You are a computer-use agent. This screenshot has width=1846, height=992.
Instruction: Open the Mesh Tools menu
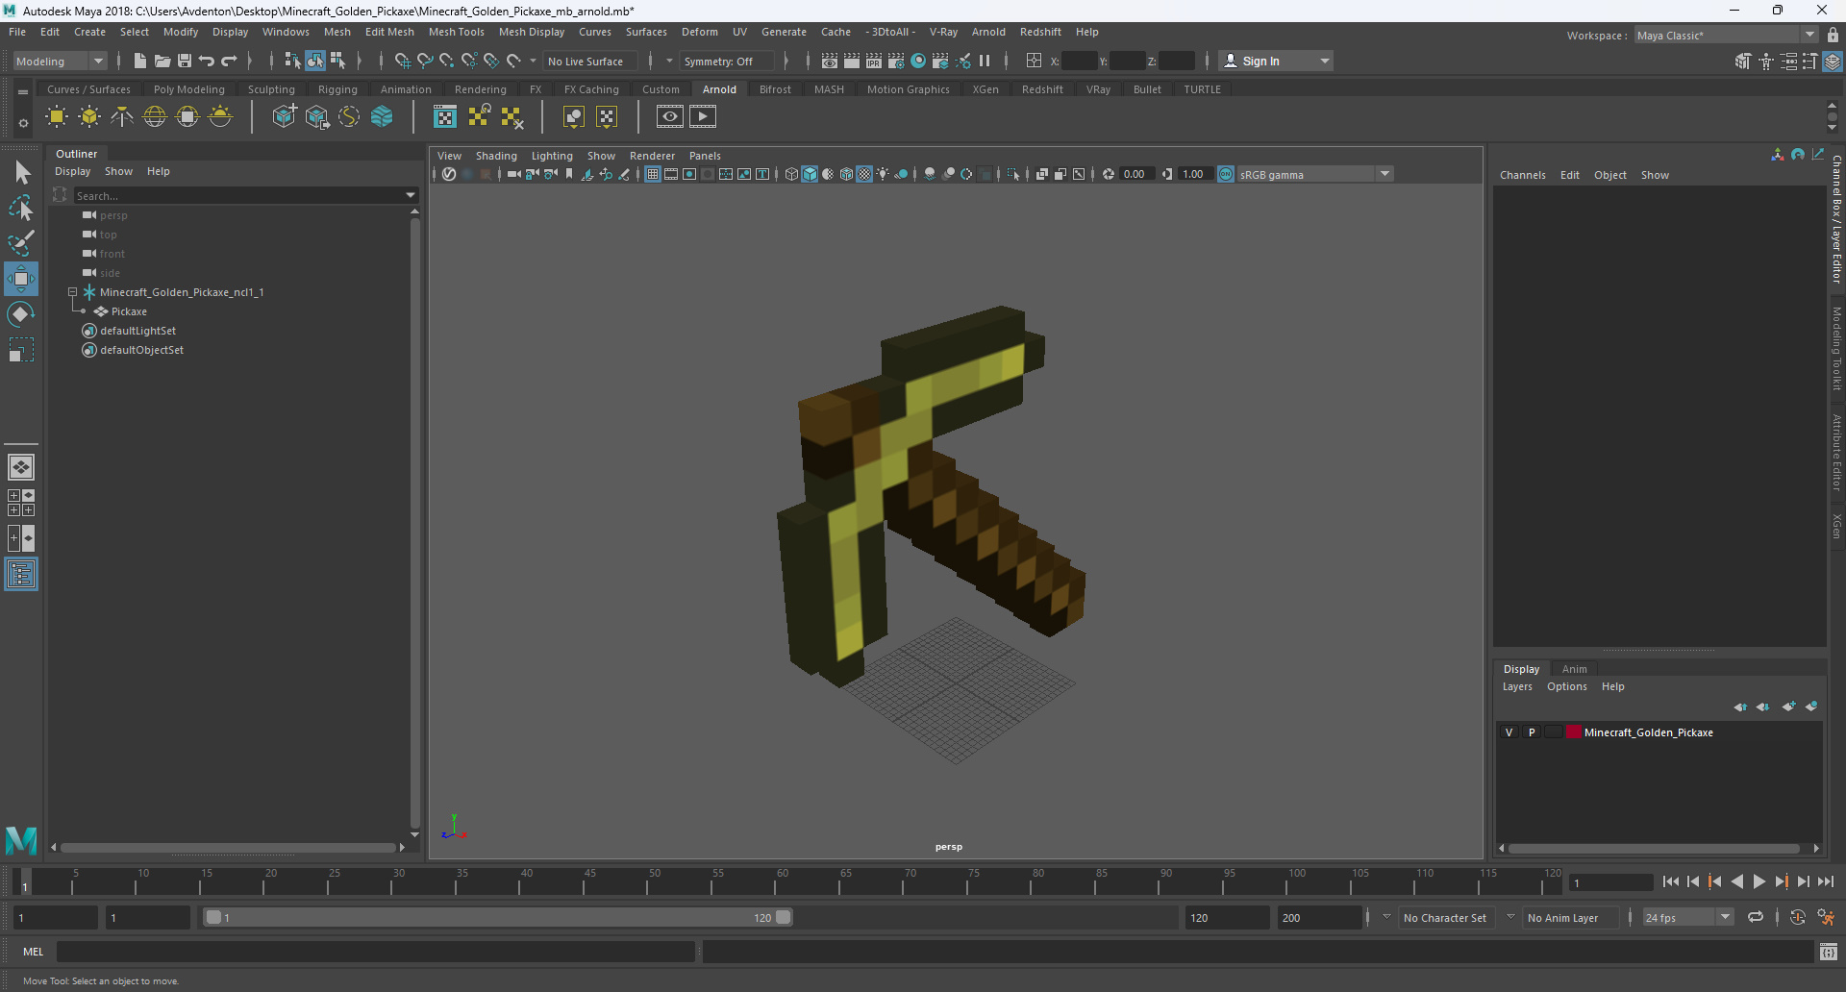(457, 32)
